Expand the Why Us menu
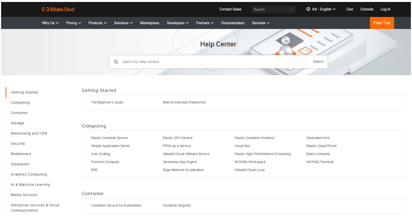Screen dimensions: 412x216 [x=50, y=23]
